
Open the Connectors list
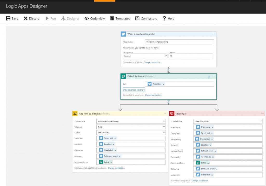[146, 18]
